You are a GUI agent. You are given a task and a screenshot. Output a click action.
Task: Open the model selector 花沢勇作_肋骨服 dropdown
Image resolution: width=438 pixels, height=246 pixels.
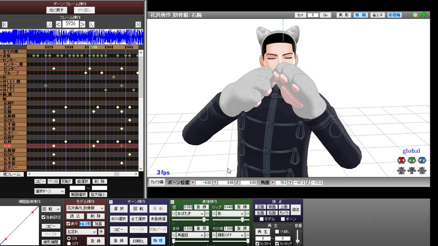tap(85, 208)
